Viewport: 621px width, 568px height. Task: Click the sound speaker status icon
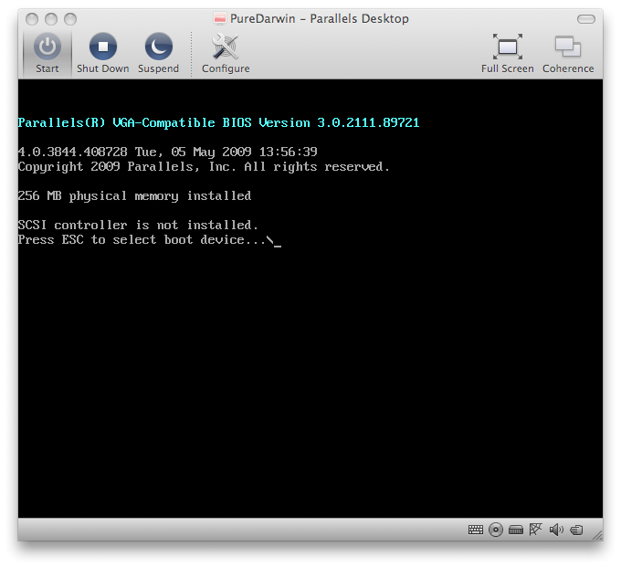pyautogui.click(x=556, y=530)
